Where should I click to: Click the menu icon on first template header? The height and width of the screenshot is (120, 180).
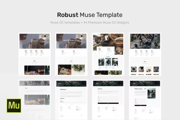tap(45, 37)
